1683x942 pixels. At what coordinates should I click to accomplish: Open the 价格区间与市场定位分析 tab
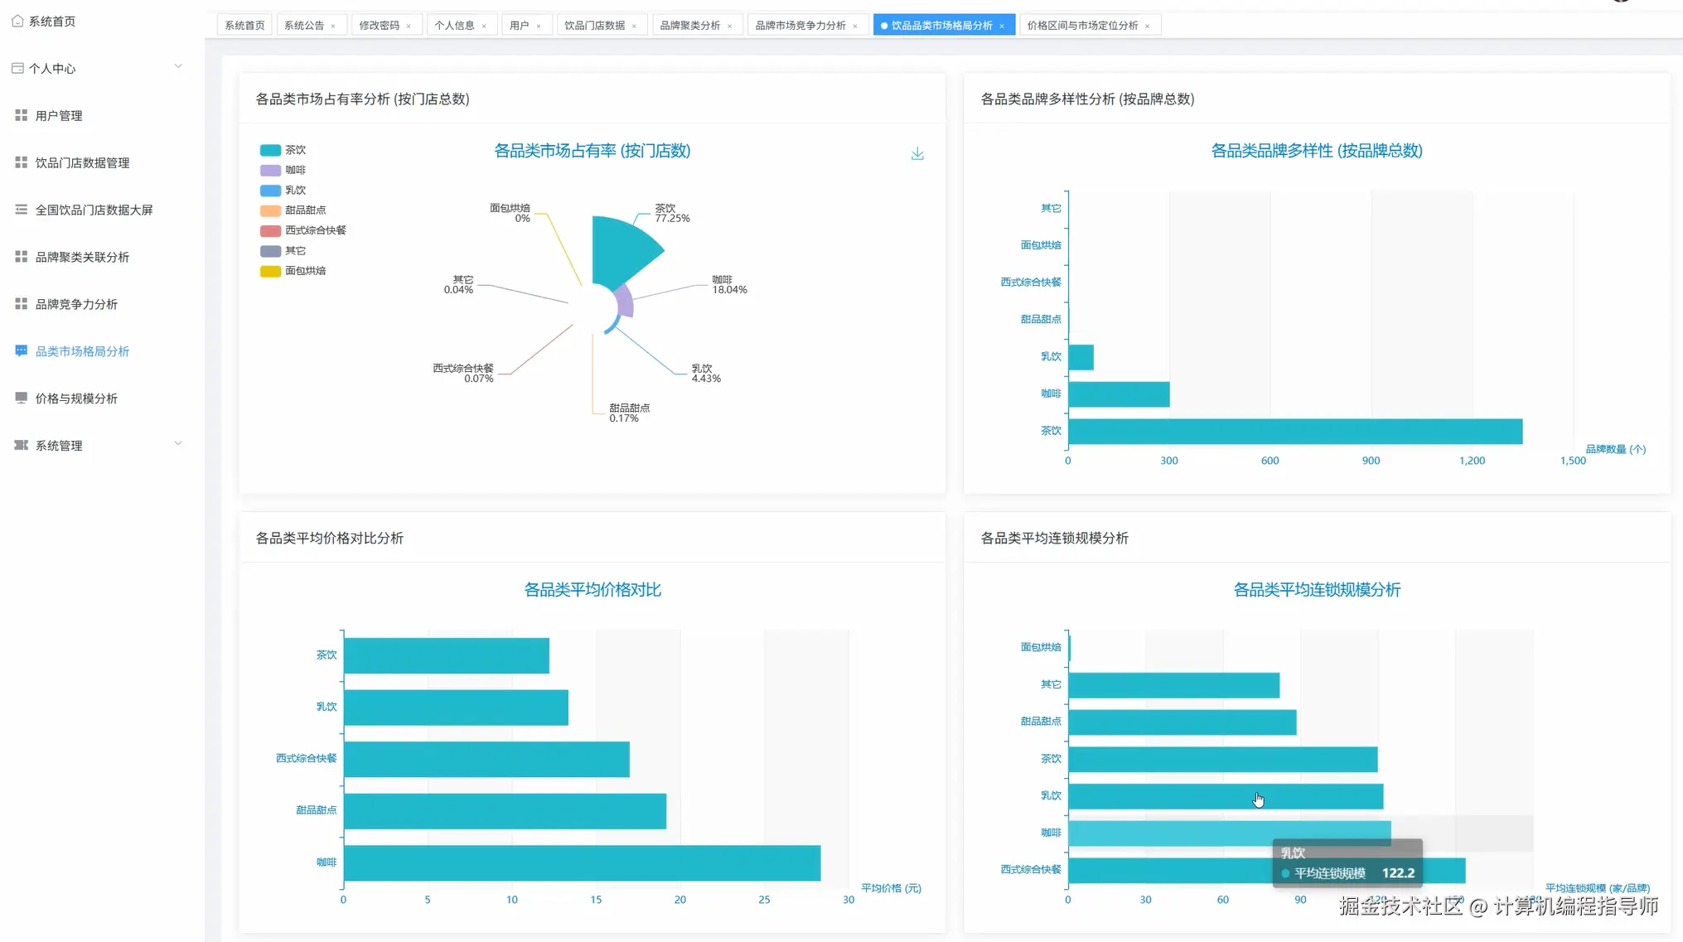pos(1082,26)
